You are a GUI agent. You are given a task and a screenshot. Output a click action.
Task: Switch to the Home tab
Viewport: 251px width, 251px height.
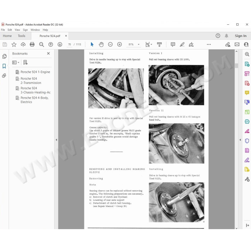[x=7, y=36]
